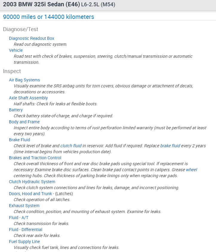
Task: Click the 90000 miles interval heading
Action: (48, 17)
